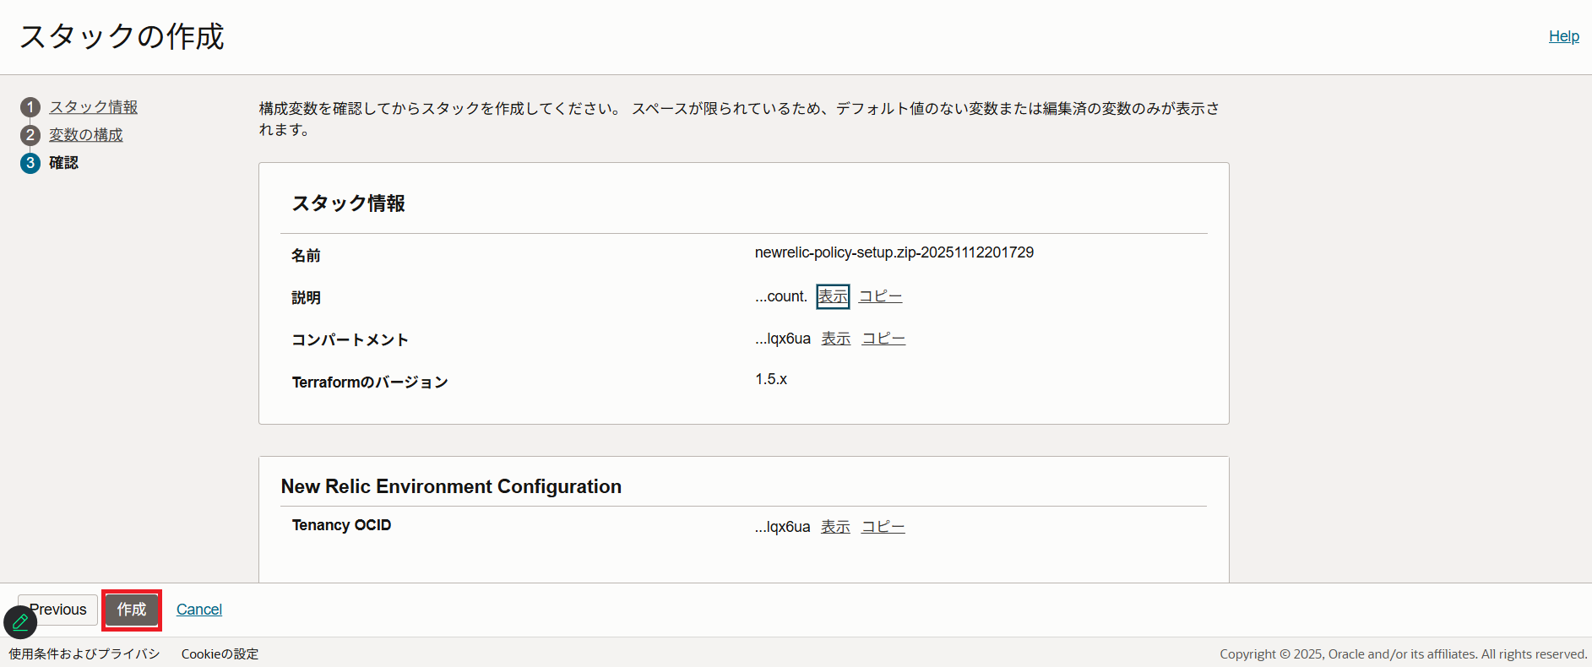Click step number 2 circle
Viewport: 1592px width, 667px height.
(x=30, y=135)
